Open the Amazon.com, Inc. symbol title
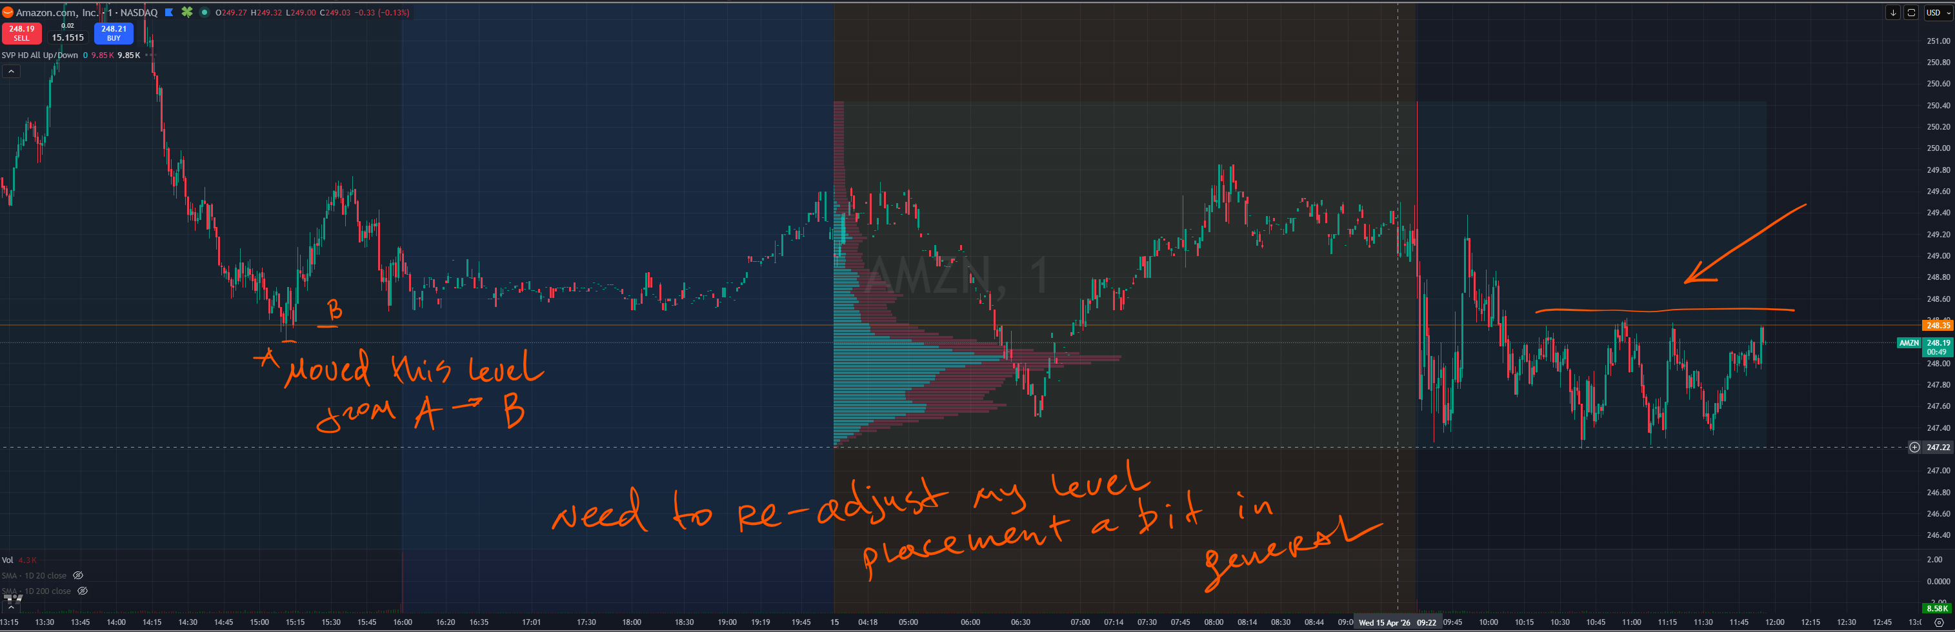 pyautogui.click(x=57, y=13)
